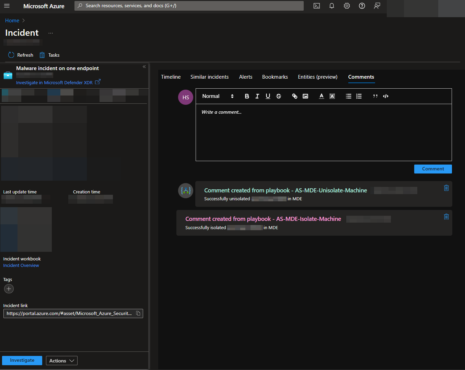Open the Azure portal hamburger menu
The width and height of the screenshot is (465, 370).
pos(7,6)
